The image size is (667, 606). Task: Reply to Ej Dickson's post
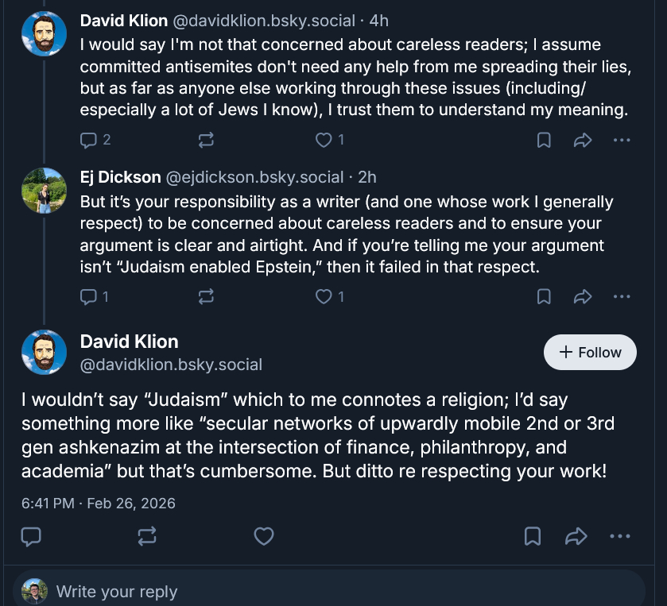(88, 297)
